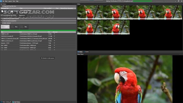Select the second parrot thumbnail in top row

click(x=116, y=13)
